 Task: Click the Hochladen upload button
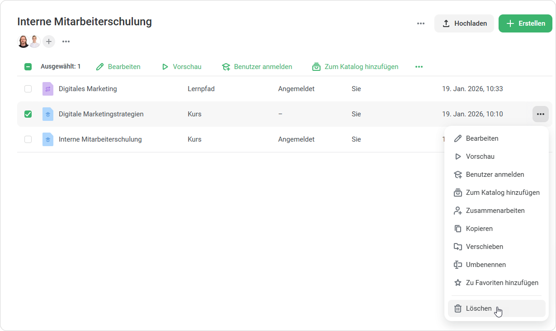[x=464, y=23]
